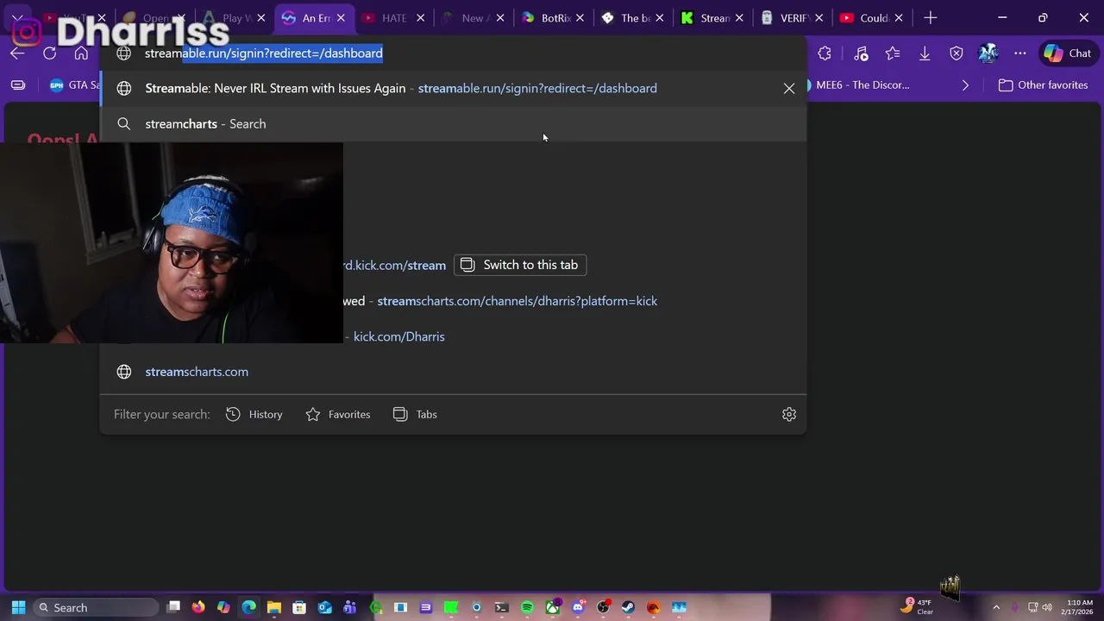Open Terminal from taskbar

502,607
